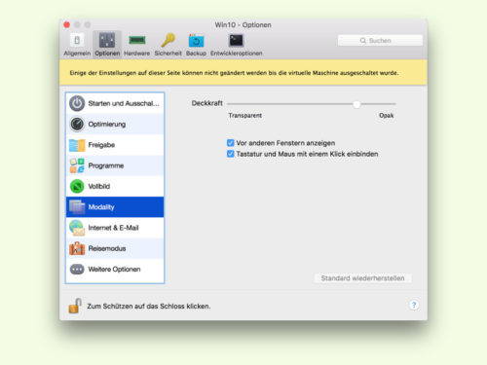Open help with the question mark button
The image size is (487, 365).
click(414, 305)
